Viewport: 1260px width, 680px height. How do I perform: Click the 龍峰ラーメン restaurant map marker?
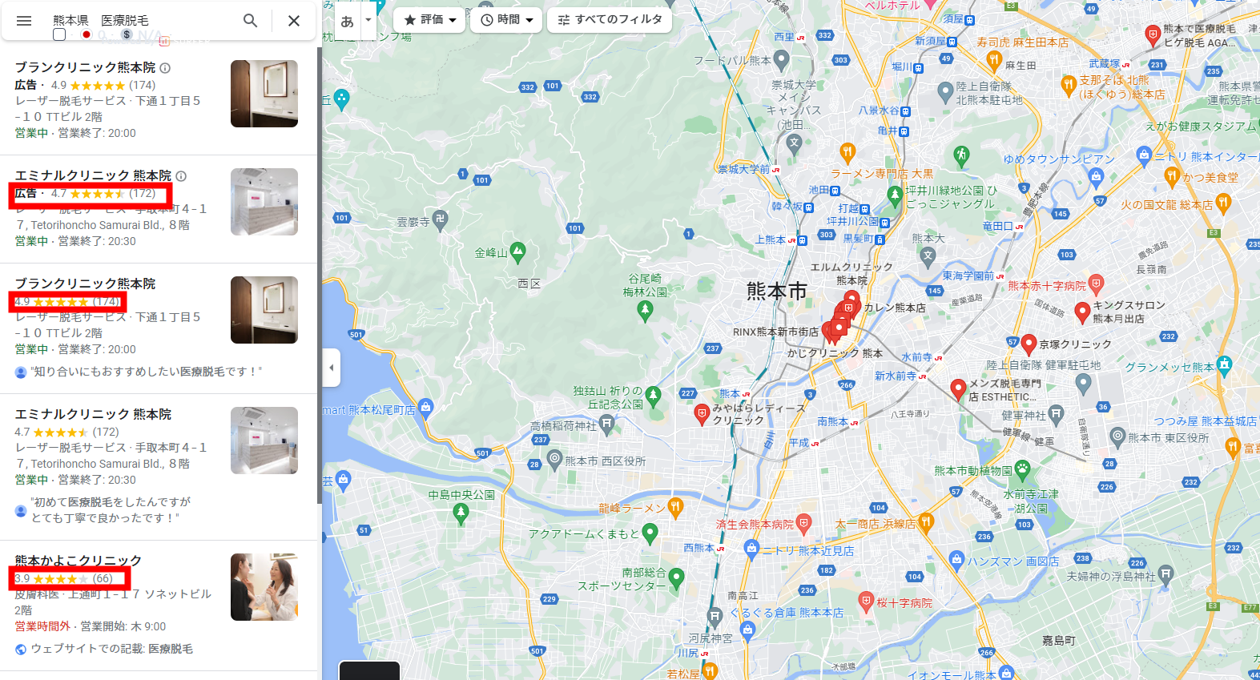(x=675, y=506)
